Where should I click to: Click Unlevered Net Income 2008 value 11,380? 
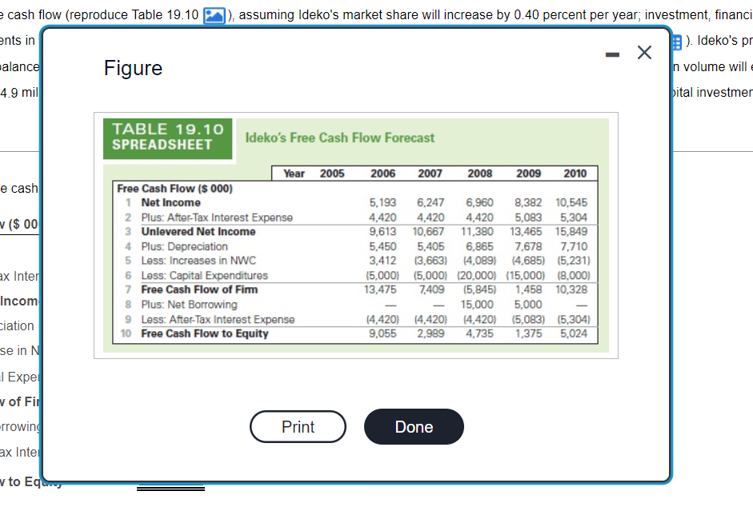pyautogui.click(x=477, y=232)
